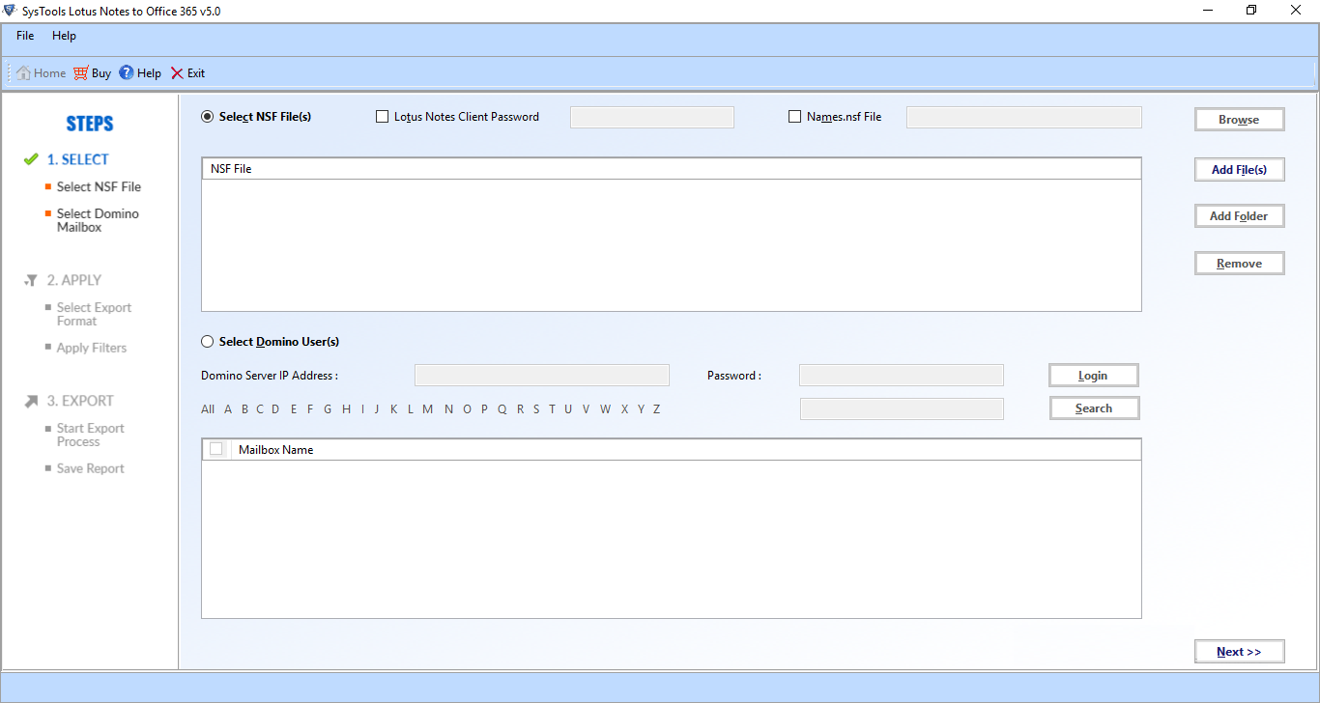The height and width of the screenshot is (703, 1320).
Task: Open Help via question mark icon
Action: 127,73
